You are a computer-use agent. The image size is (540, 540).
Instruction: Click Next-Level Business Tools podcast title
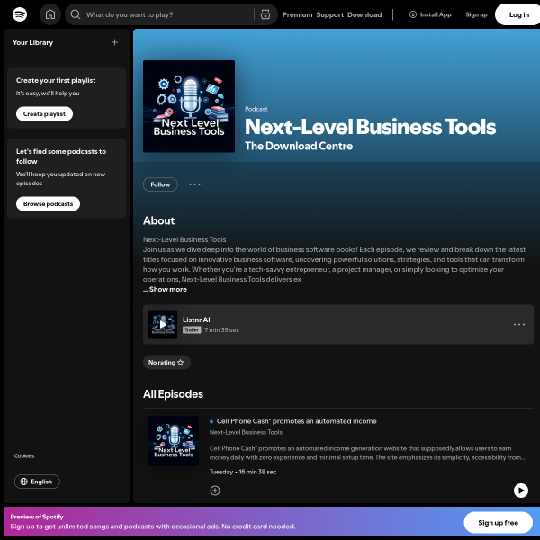[370, 127]
